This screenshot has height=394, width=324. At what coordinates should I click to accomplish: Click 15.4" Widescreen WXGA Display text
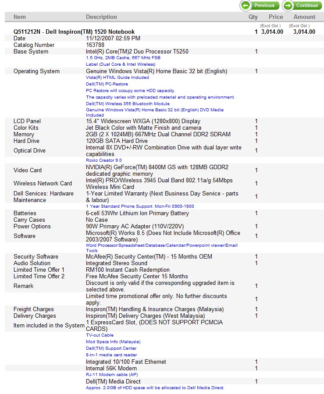tap(143, 121)
